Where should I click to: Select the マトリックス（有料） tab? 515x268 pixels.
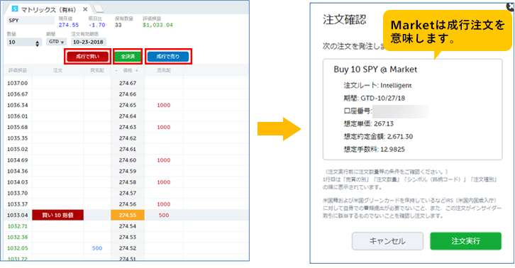(x=48, y=9)
